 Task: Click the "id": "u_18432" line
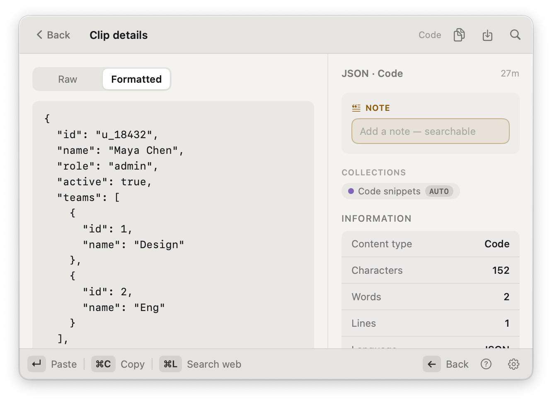coord(108,135)
